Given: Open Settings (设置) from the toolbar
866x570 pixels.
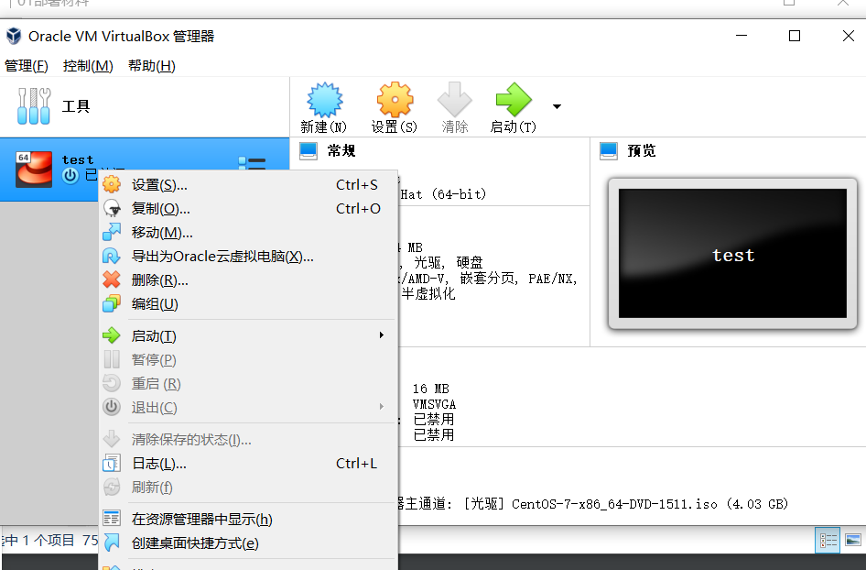Looking at the screenshot, I should coord(395,101).
